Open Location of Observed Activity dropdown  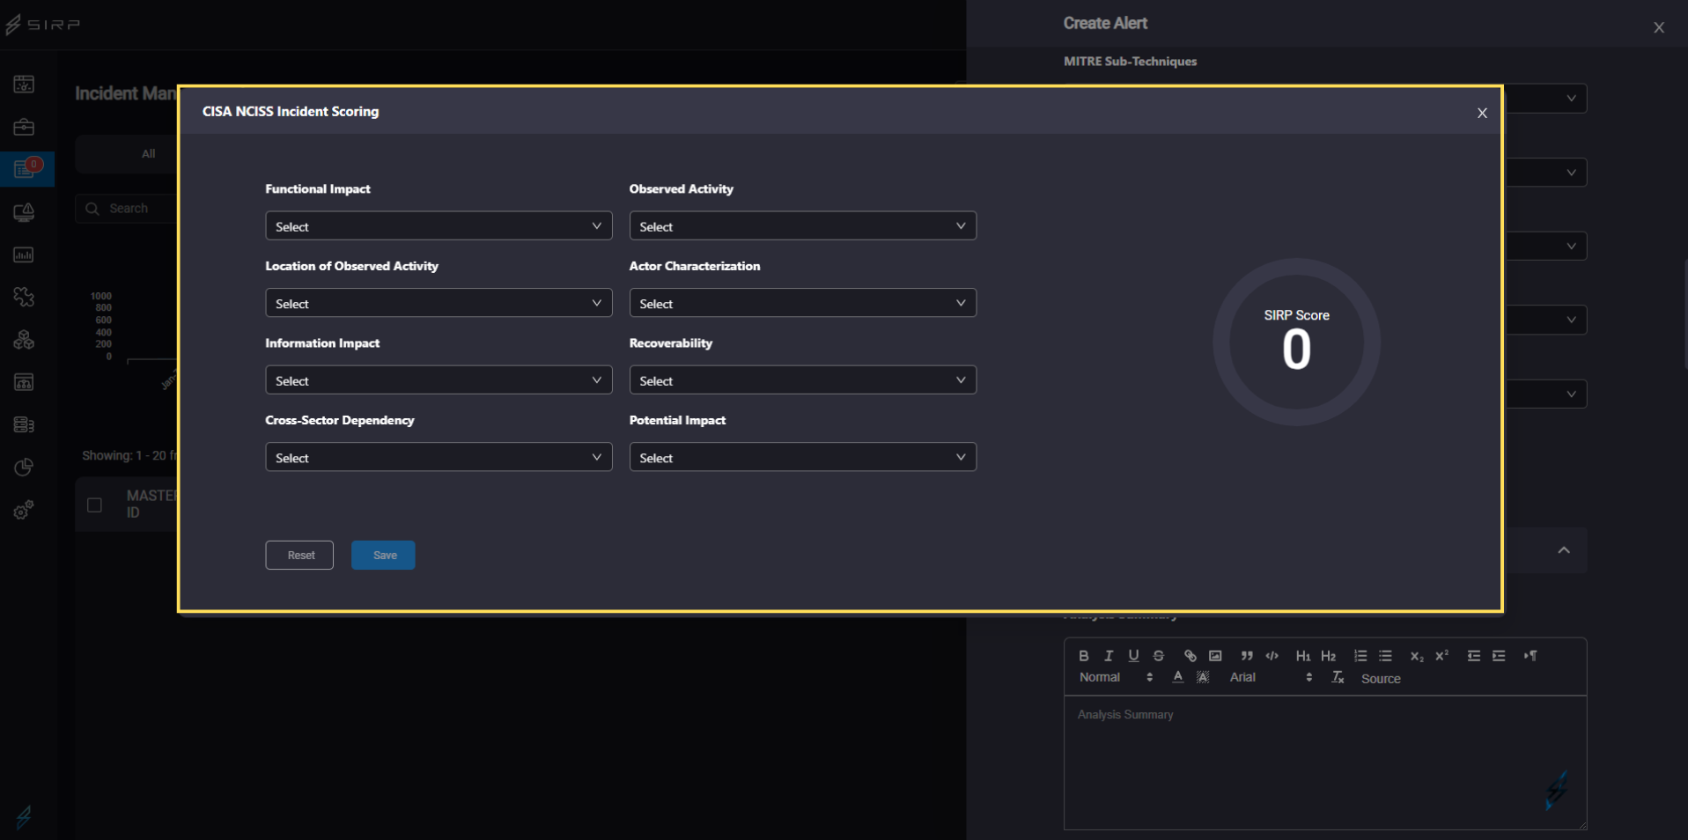tap(439, 304)
